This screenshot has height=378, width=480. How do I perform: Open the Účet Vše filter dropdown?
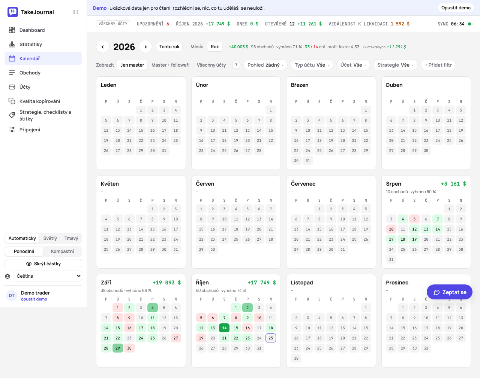pyautogui.click(x=353, y=65)
